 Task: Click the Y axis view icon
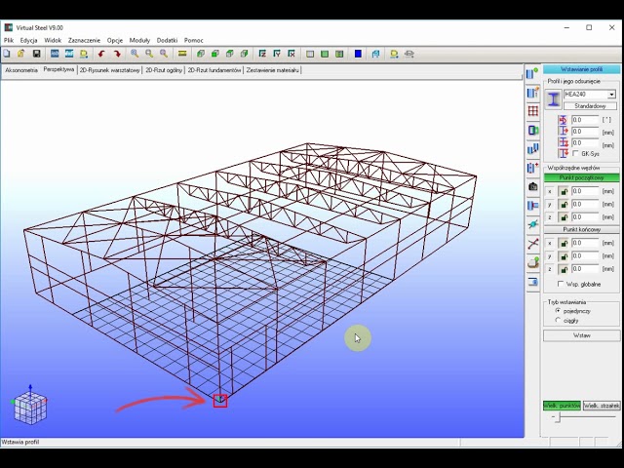point(277,54)
